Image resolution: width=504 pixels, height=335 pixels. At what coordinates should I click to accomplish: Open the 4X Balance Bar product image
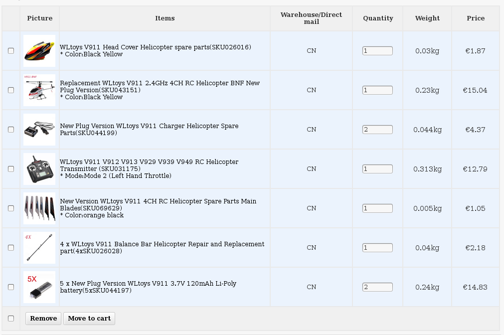tap(39, 248)
